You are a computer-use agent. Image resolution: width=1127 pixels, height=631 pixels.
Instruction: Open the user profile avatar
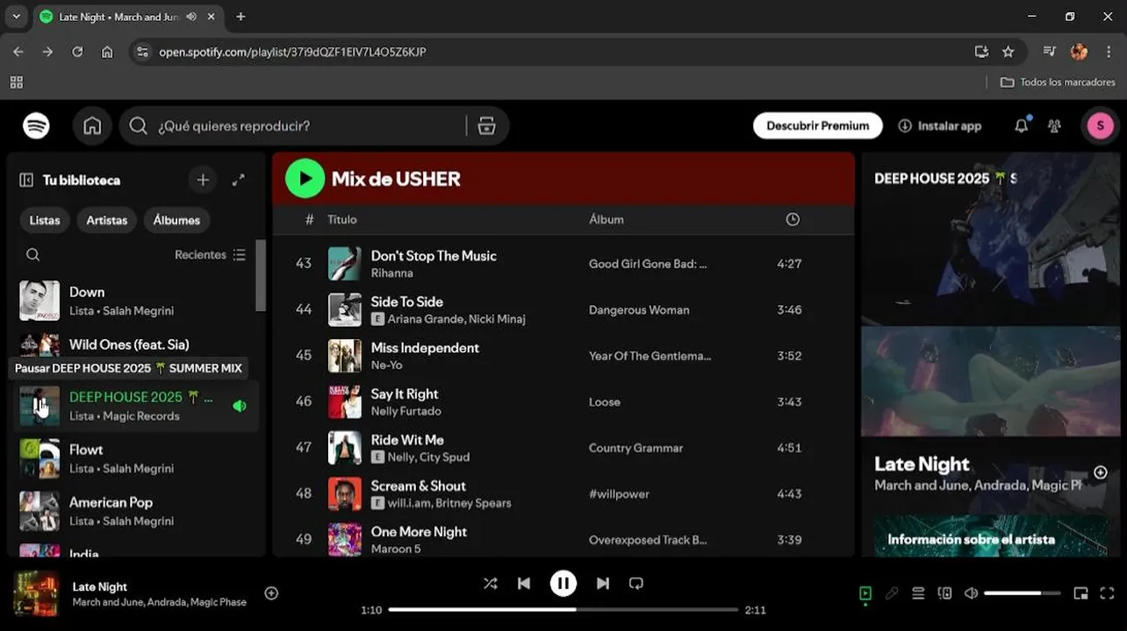(x=1100, y=126)
